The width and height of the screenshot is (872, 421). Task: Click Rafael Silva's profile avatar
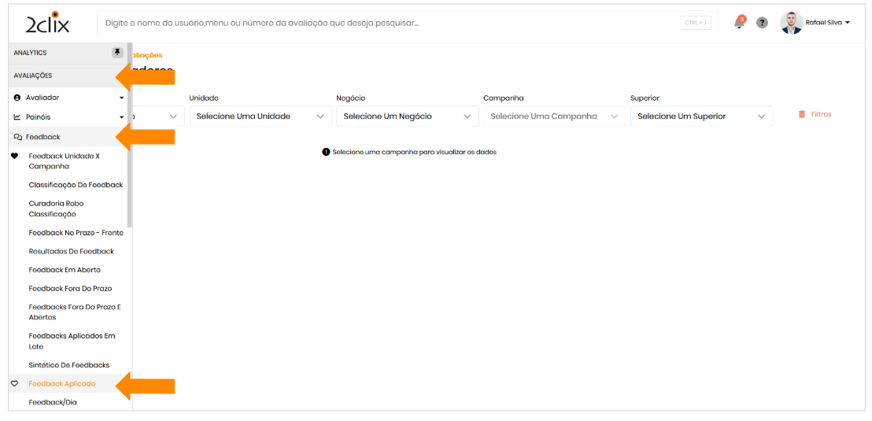coord(791,23)
